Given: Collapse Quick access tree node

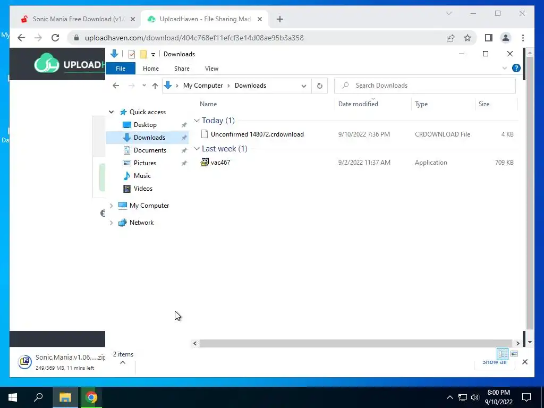Looking at the screenshot, I should (x=112, y=112).
